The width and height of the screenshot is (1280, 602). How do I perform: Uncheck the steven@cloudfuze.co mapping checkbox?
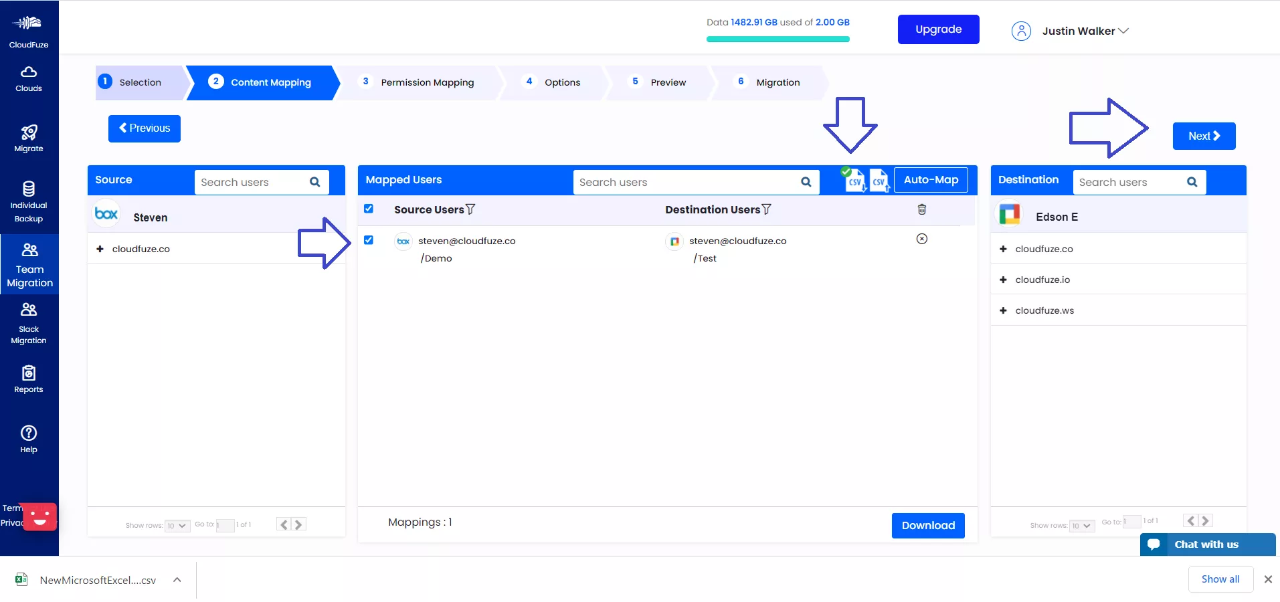click(x=369, y=240)
